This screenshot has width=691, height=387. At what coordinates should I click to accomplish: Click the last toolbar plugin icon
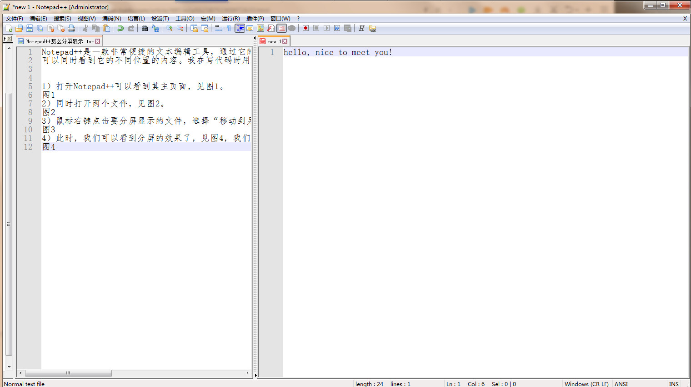coord(372,28)
